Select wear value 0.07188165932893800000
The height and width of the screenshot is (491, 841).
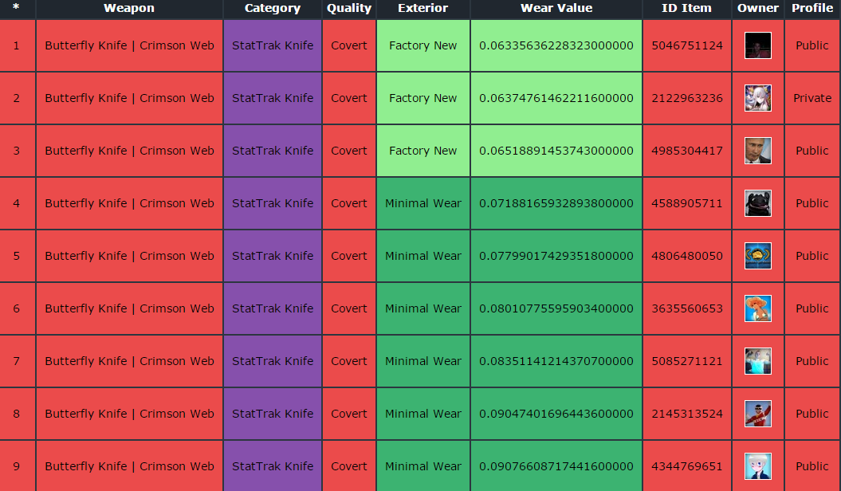tap(556, 203)
